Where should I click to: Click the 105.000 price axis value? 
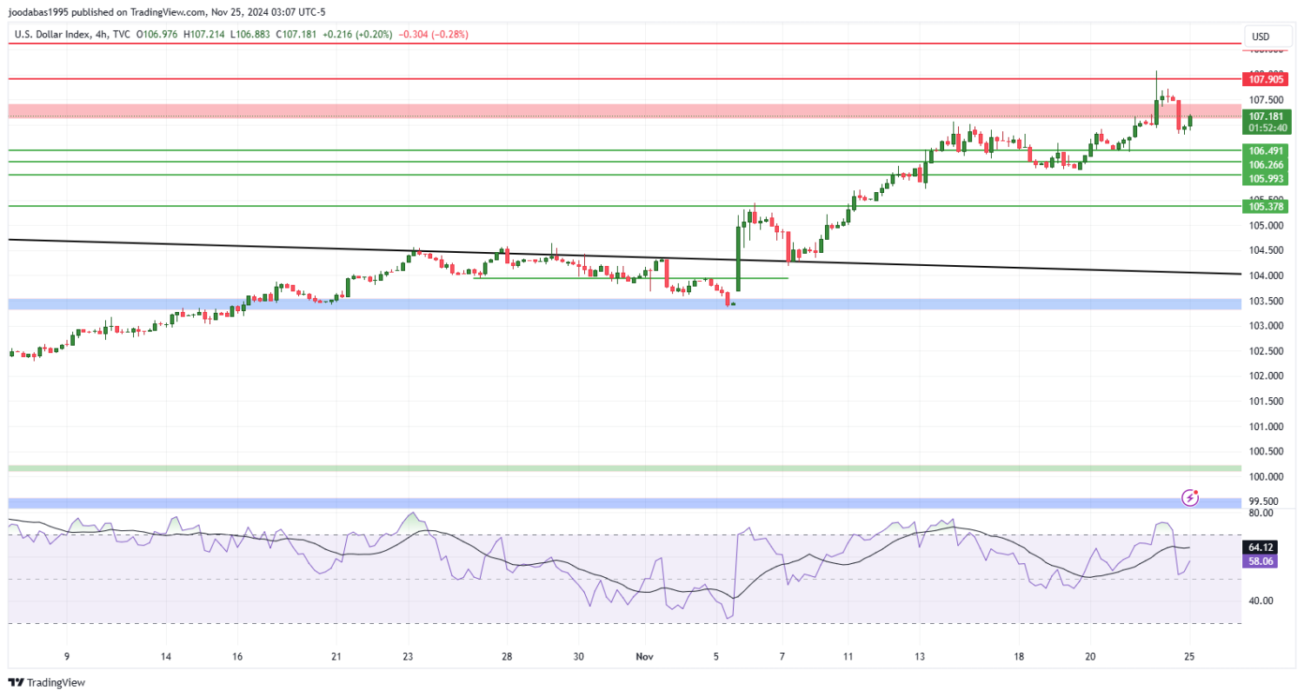[1266, 226]
